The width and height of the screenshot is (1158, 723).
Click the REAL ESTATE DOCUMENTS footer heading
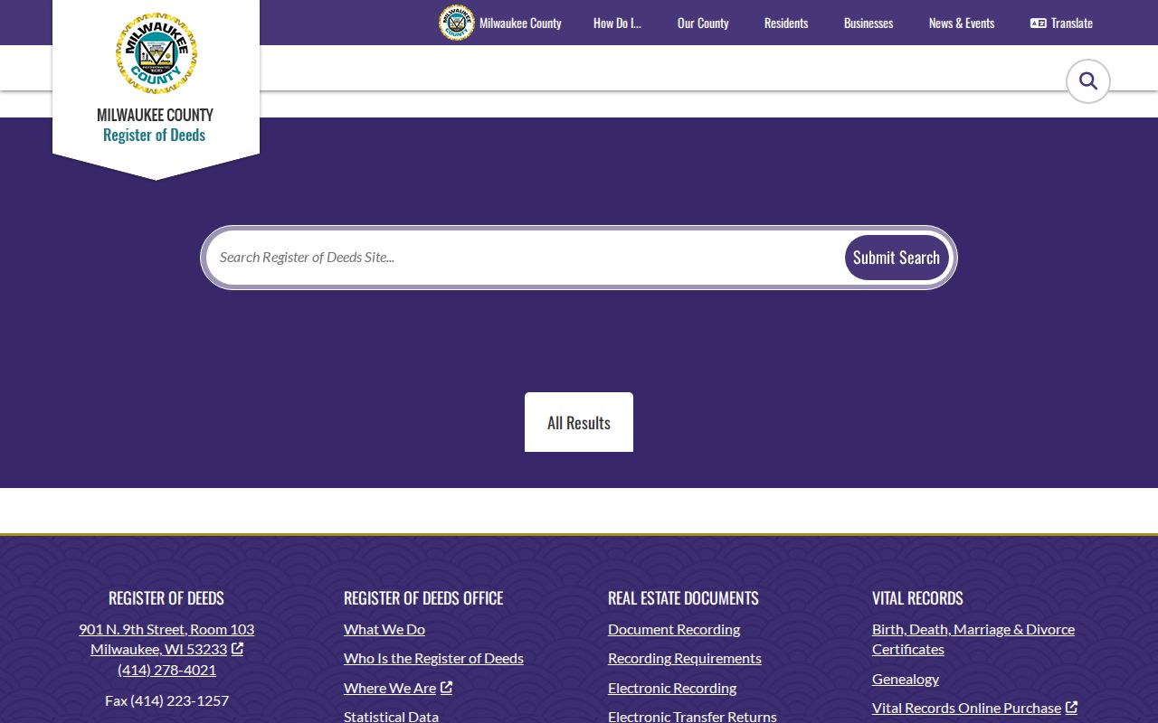click(683, 598)
